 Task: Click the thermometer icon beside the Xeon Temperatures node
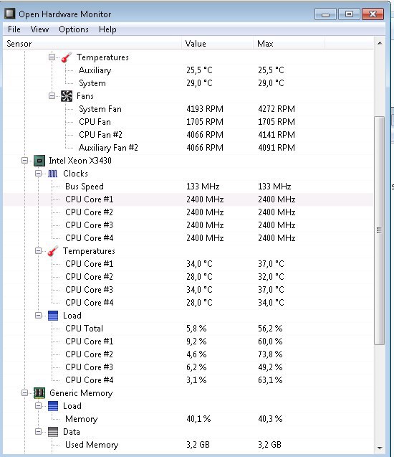click(53, 251)
